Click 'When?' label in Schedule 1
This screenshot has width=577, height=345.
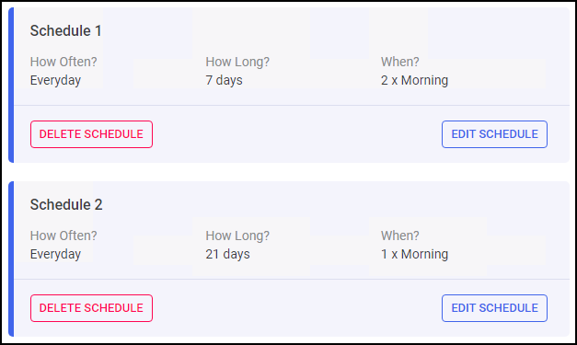tap(400, 62)
